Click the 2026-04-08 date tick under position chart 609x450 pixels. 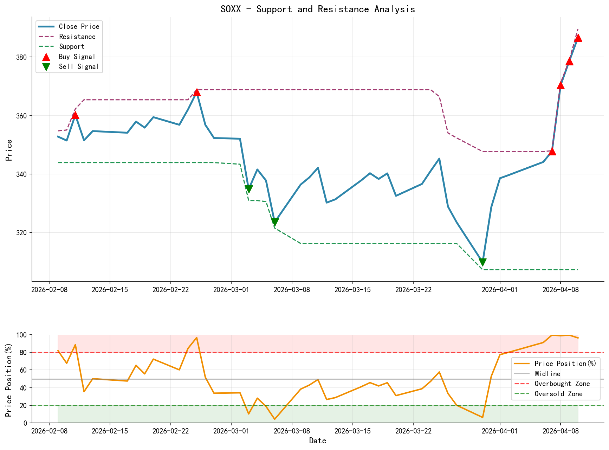pyautogui.click(x=561, y=430)
